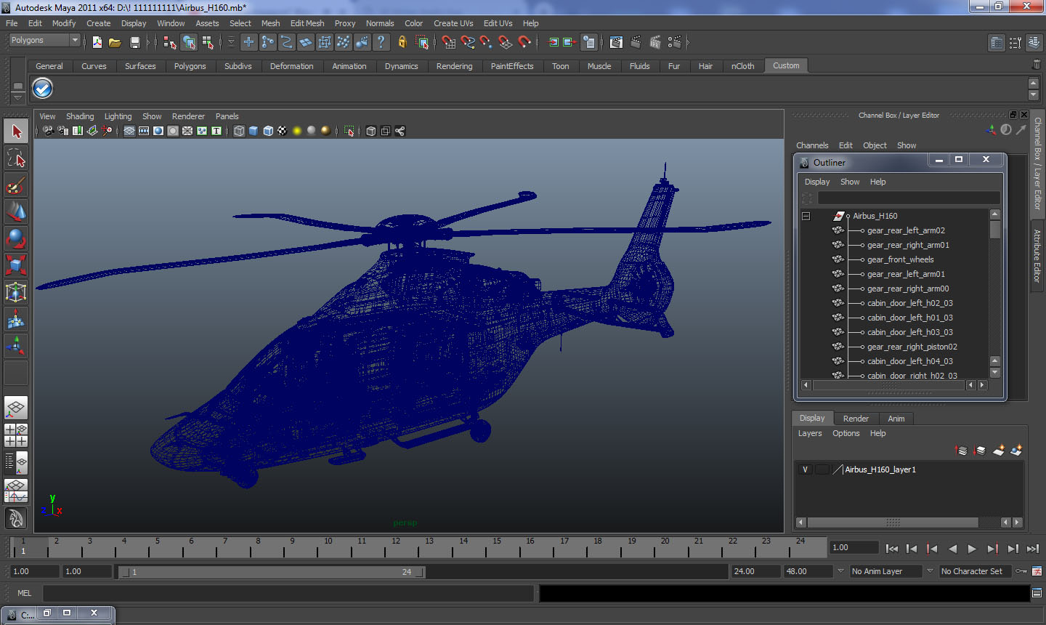The width and height of the screenshot is (1046, 625).
Task: Open animation preferences icon
Action: point(1037,571)
